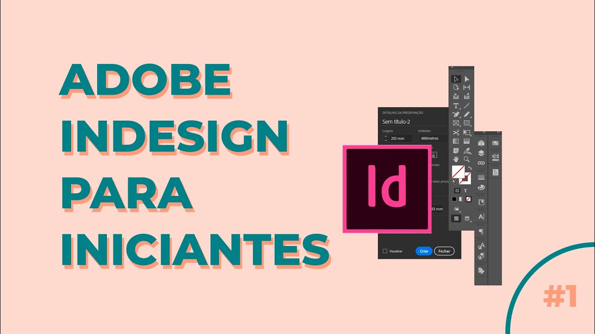
Task: Select the Selection tool (black arrow outline)
Action: click(x=456, y=79)
